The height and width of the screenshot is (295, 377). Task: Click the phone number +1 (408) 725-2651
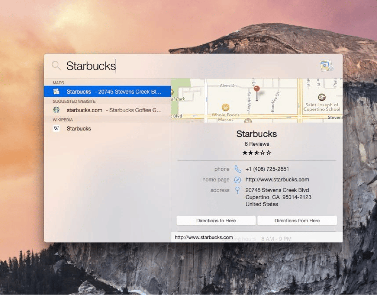point(267,169)
